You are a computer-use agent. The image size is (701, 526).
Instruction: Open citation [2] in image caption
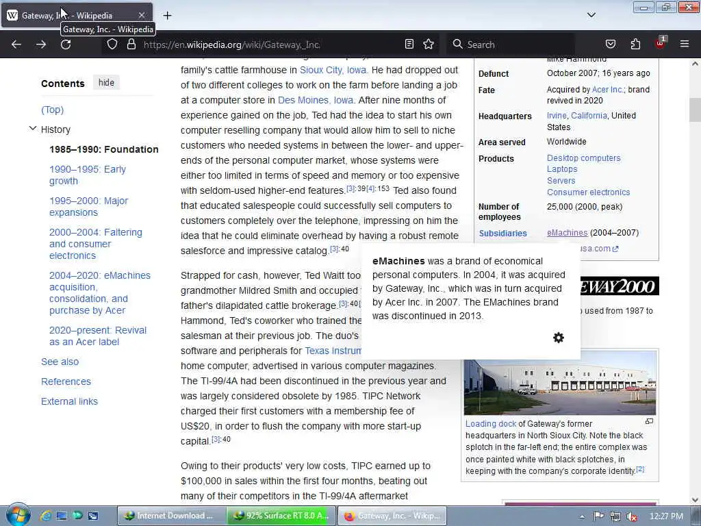[640, 469]
